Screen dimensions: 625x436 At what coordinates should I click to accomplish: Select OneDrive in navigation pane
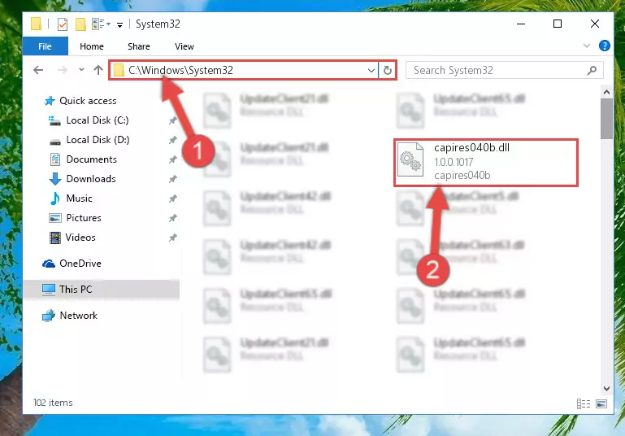80,264
